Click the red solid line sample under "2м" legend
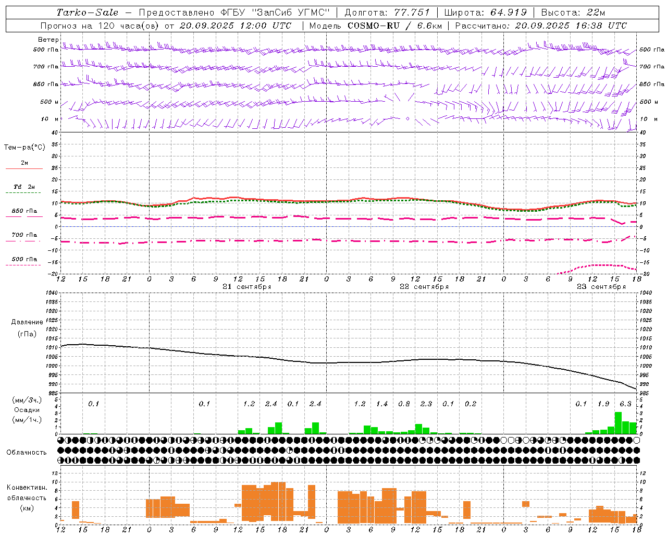The image size is (667, 534). (x=24, y=169)
